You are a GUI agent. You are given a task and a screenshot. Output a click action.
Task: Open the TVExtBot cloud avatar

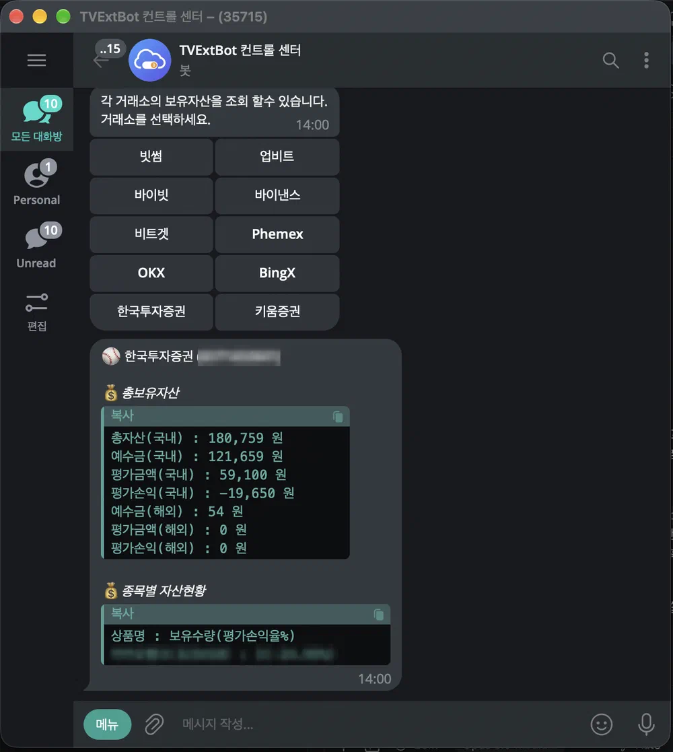pos(149,61)
